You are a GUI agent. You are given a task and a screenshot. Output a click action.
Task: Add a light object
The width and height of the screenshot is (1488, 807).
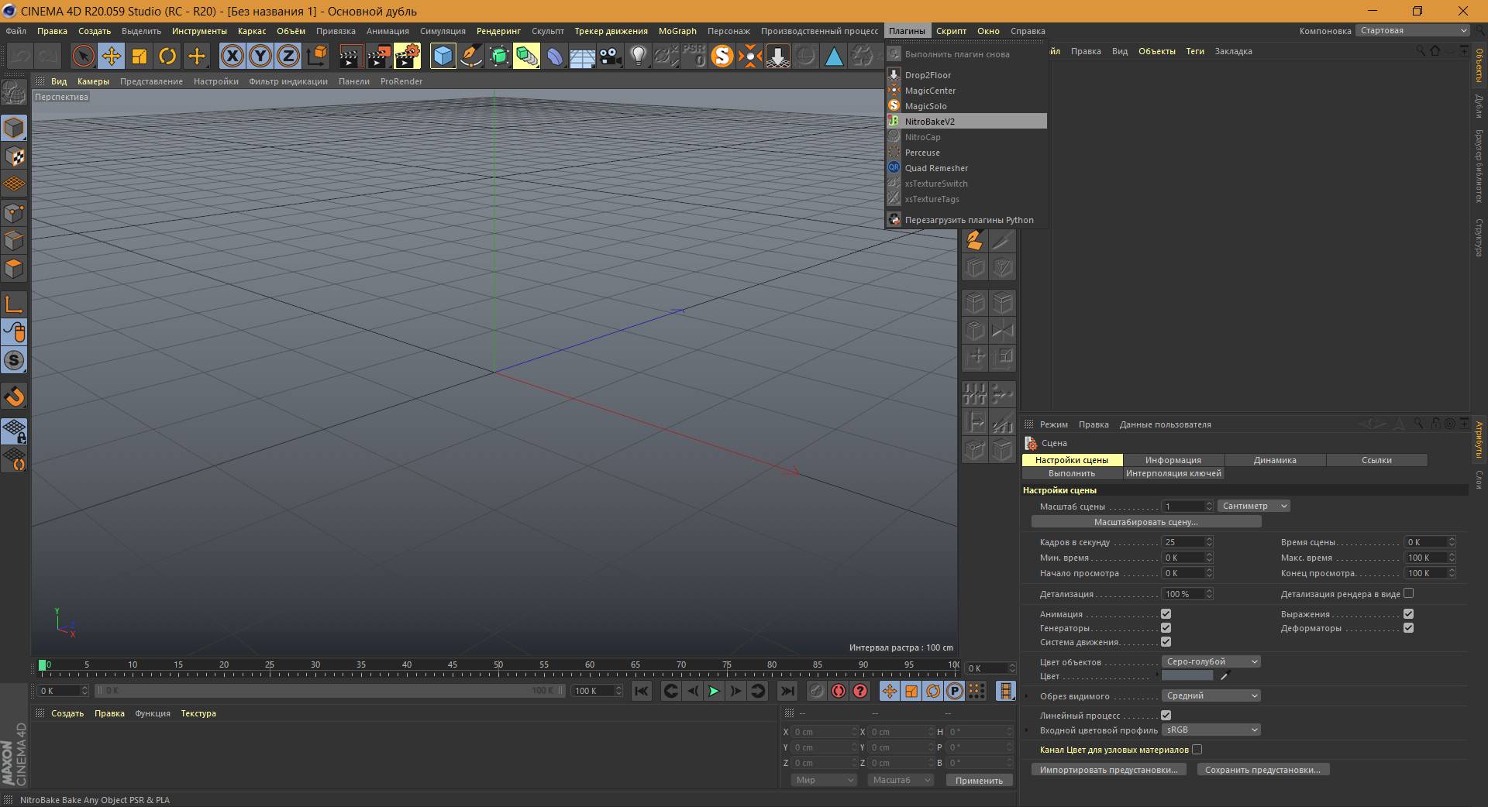[638, 56]
